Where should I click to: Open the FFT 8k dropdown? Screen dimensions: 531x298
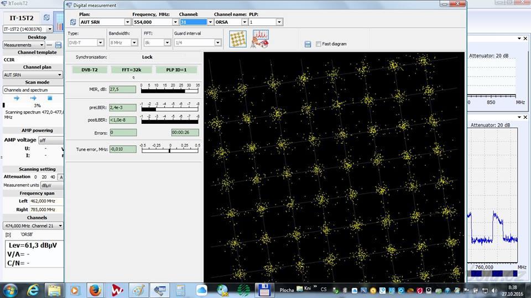[167, 43]
